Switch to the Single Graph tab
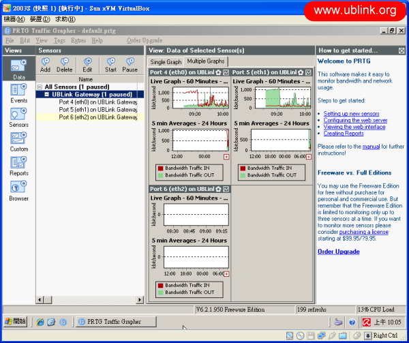 pos(166,62)
